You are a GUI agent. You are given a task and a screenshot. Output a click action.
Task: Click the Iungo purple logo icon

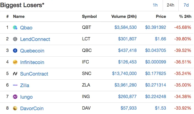pyautogui.click(x=15, y=97)
